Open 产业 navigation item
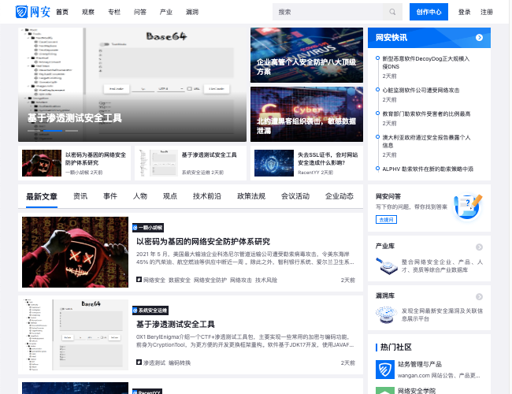 tap(166, 12)
